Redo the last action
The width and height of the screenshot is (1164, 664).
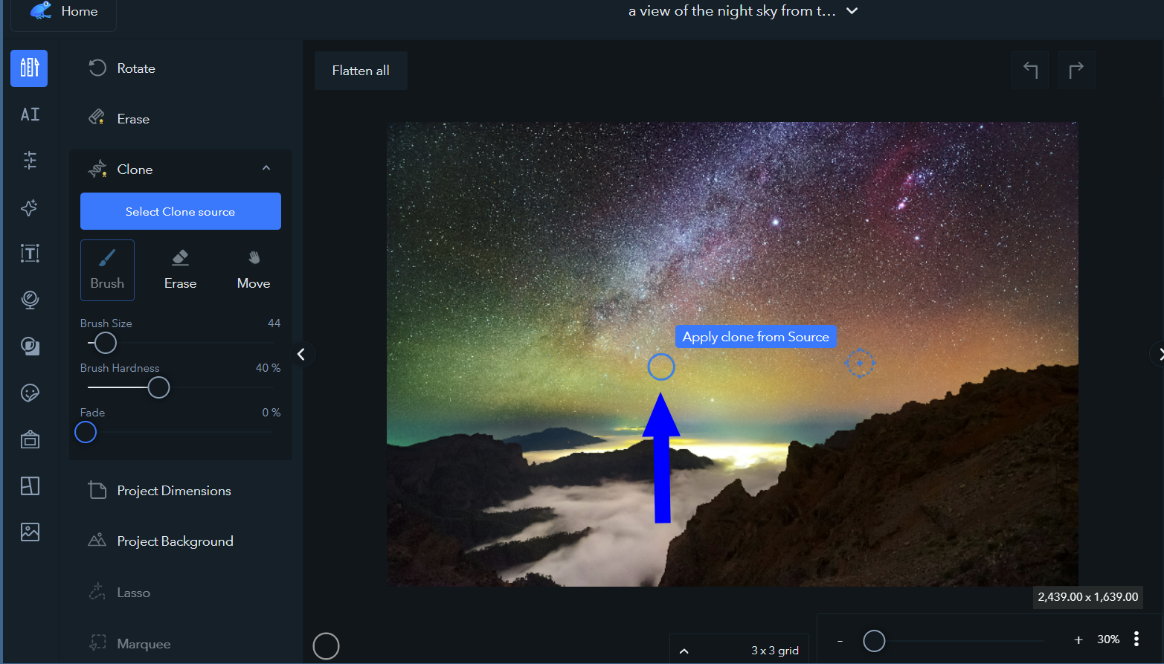click(x=1076, y=70)
